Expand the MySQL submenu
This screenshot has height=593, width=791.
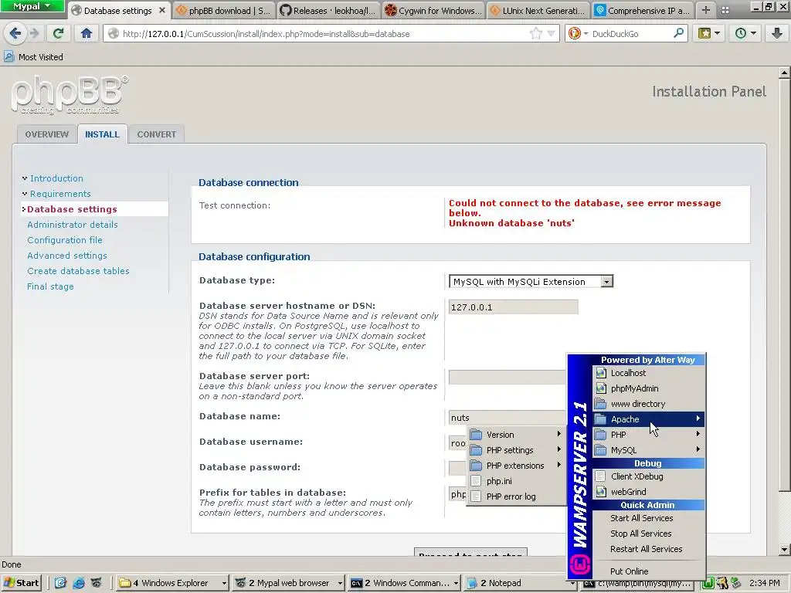[648, 450]
